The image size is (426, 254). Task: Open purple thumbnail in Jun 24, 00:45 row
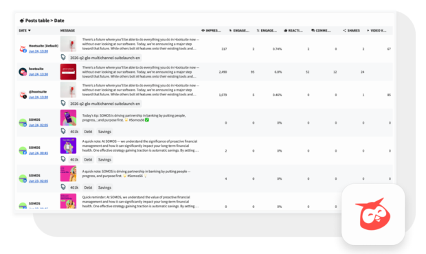(68, 146)
